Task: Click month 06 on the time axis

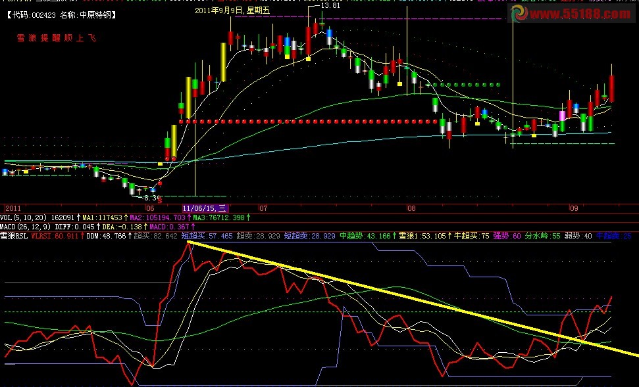Action: click(x=150, y=208)
